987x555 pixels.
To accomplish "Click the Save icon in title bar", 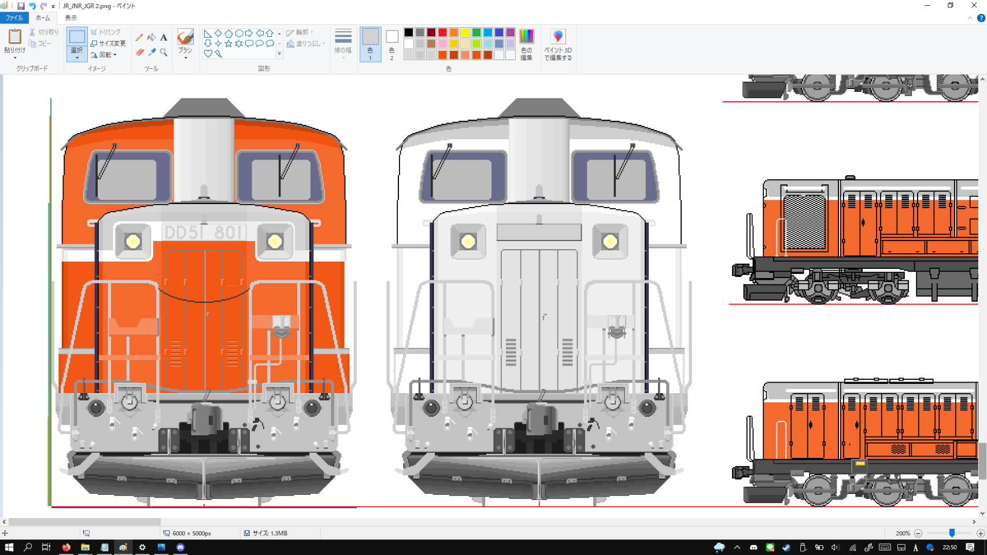I will (21, 6).
